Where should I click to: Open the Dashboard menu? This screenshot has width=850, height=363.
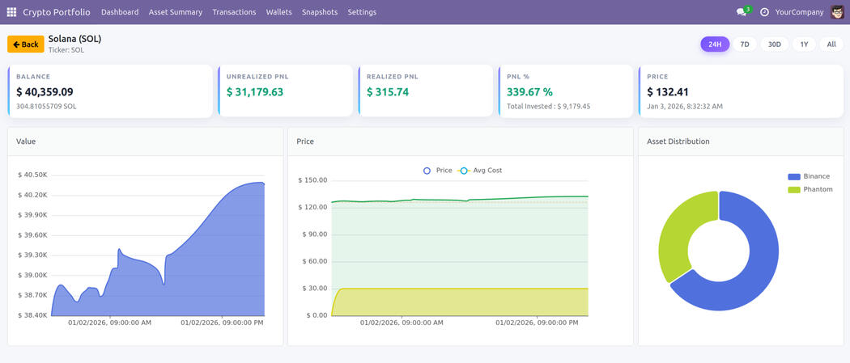point(120,12)
